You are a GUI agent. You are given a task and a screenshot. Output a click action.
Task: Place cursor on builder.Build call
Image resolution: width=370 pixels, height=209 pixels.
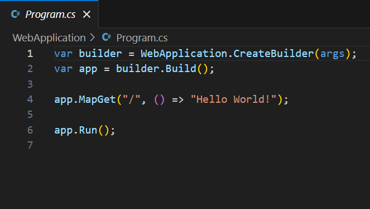point(156,69)
